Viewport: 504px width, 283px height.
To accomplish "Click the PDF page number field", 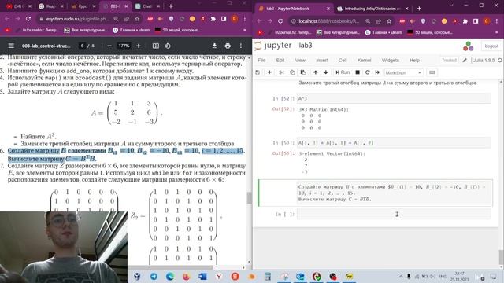I will point(82,46).
